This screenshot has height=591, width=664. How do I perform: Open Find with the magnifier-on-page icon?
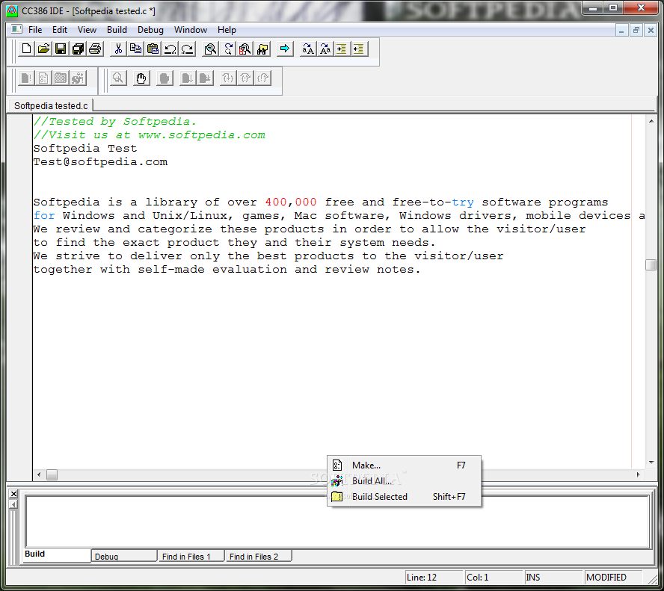210,49
